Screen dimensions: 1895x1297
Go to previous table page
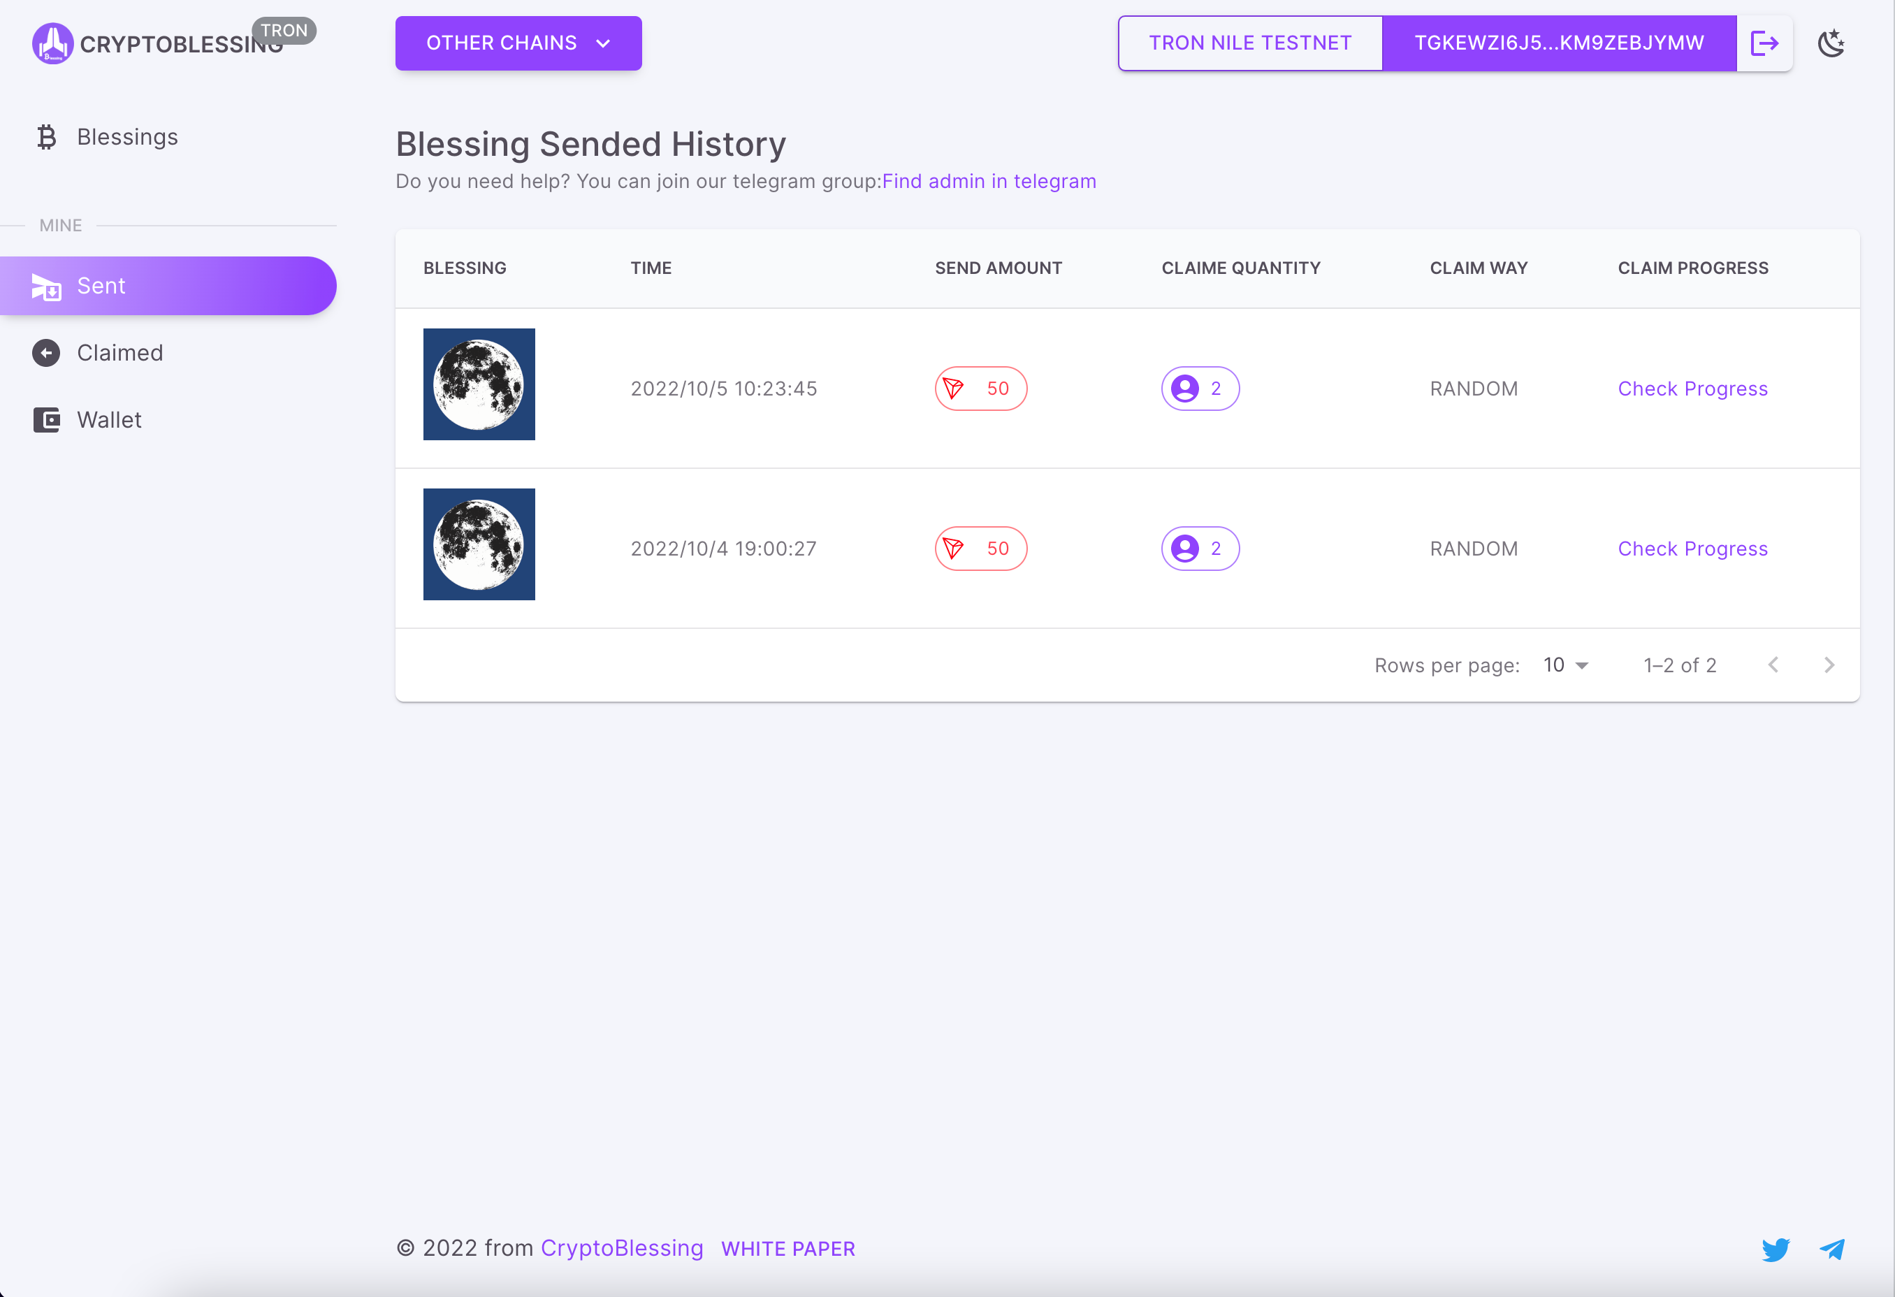[x=1773, y=665]
